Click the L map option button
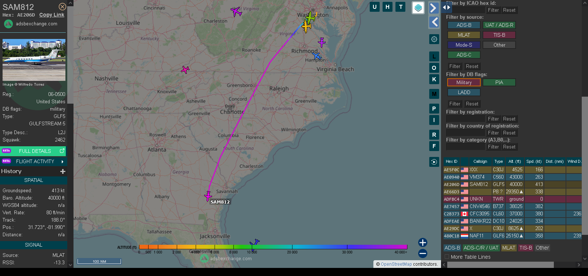 point(434,57)
